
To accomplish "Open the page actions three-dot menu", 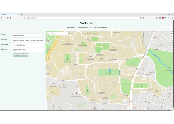I will pyautogui.click(x=139, y=18).
